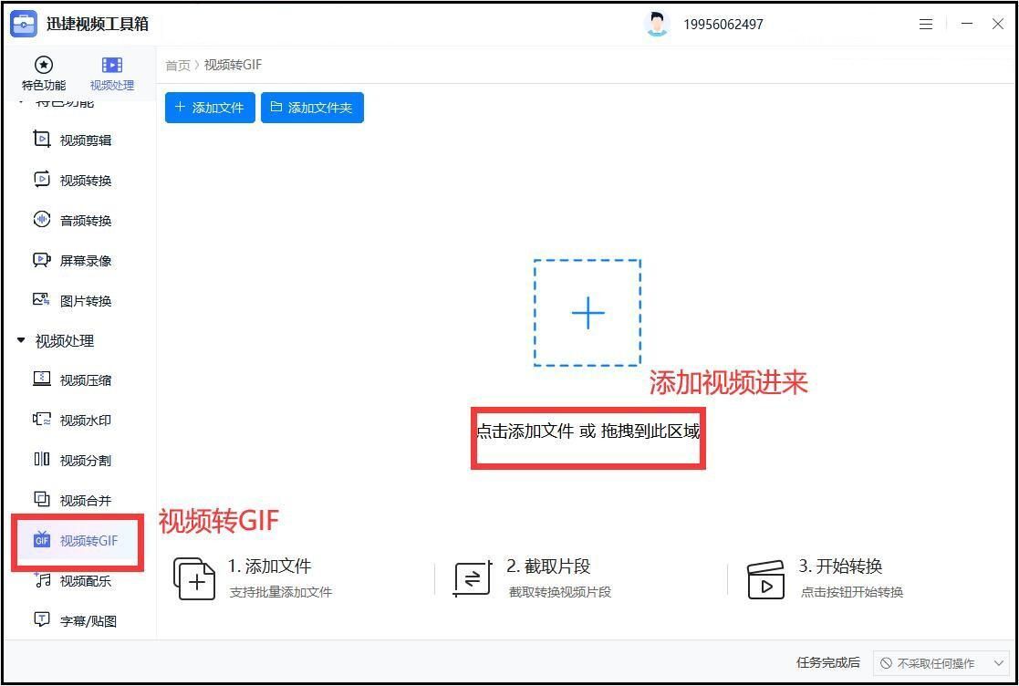Switch to the 特色功能 tab
This screenshot has width=1019, height=686.
44,74
